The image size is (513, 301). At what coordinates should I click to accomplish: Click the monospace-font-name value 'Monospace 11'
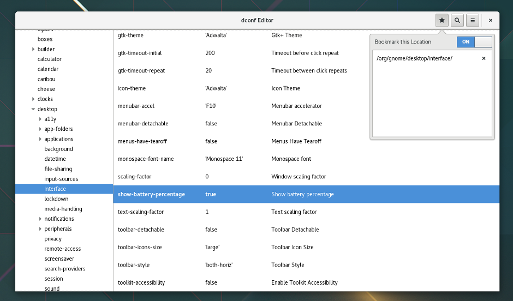point(224,159)
